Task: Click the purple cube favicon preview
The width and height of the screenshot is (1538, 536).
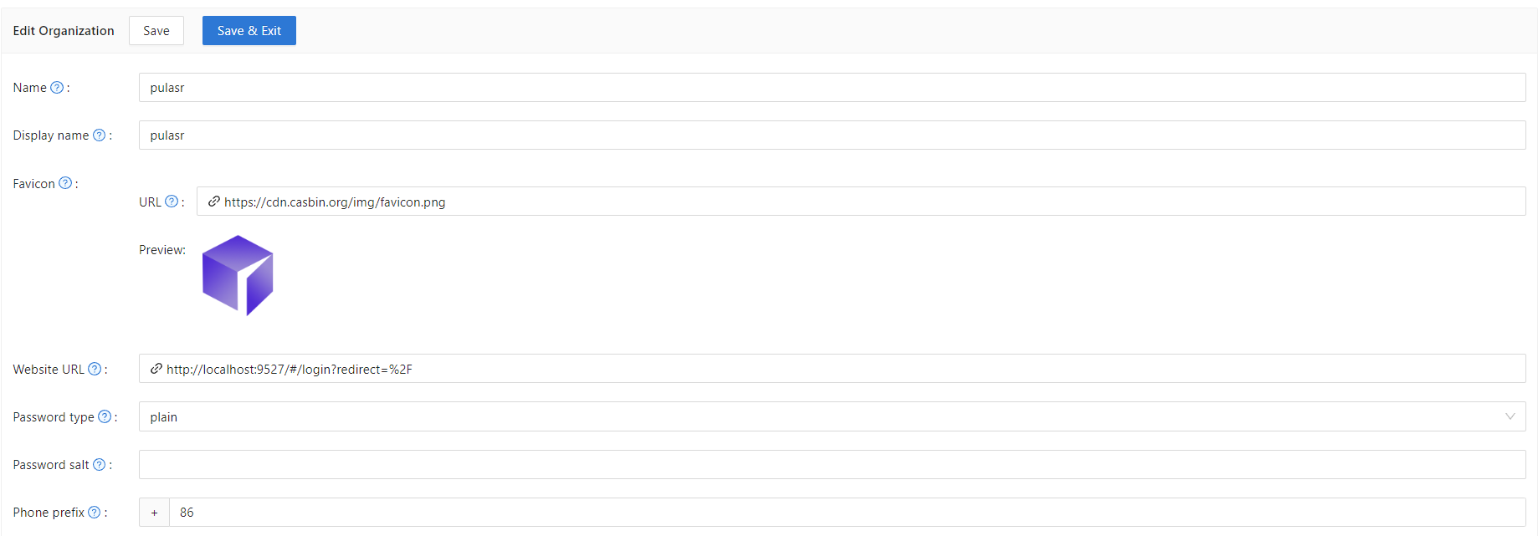Action: (x=238, y=275)
